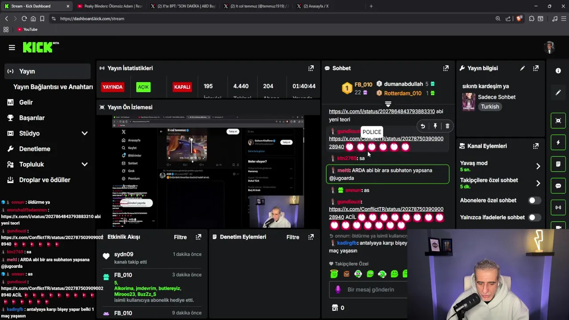Open Filtre in Denetim Eylemleri
Viewport: 569px width, 320px height.
click(x=293, y=237)
